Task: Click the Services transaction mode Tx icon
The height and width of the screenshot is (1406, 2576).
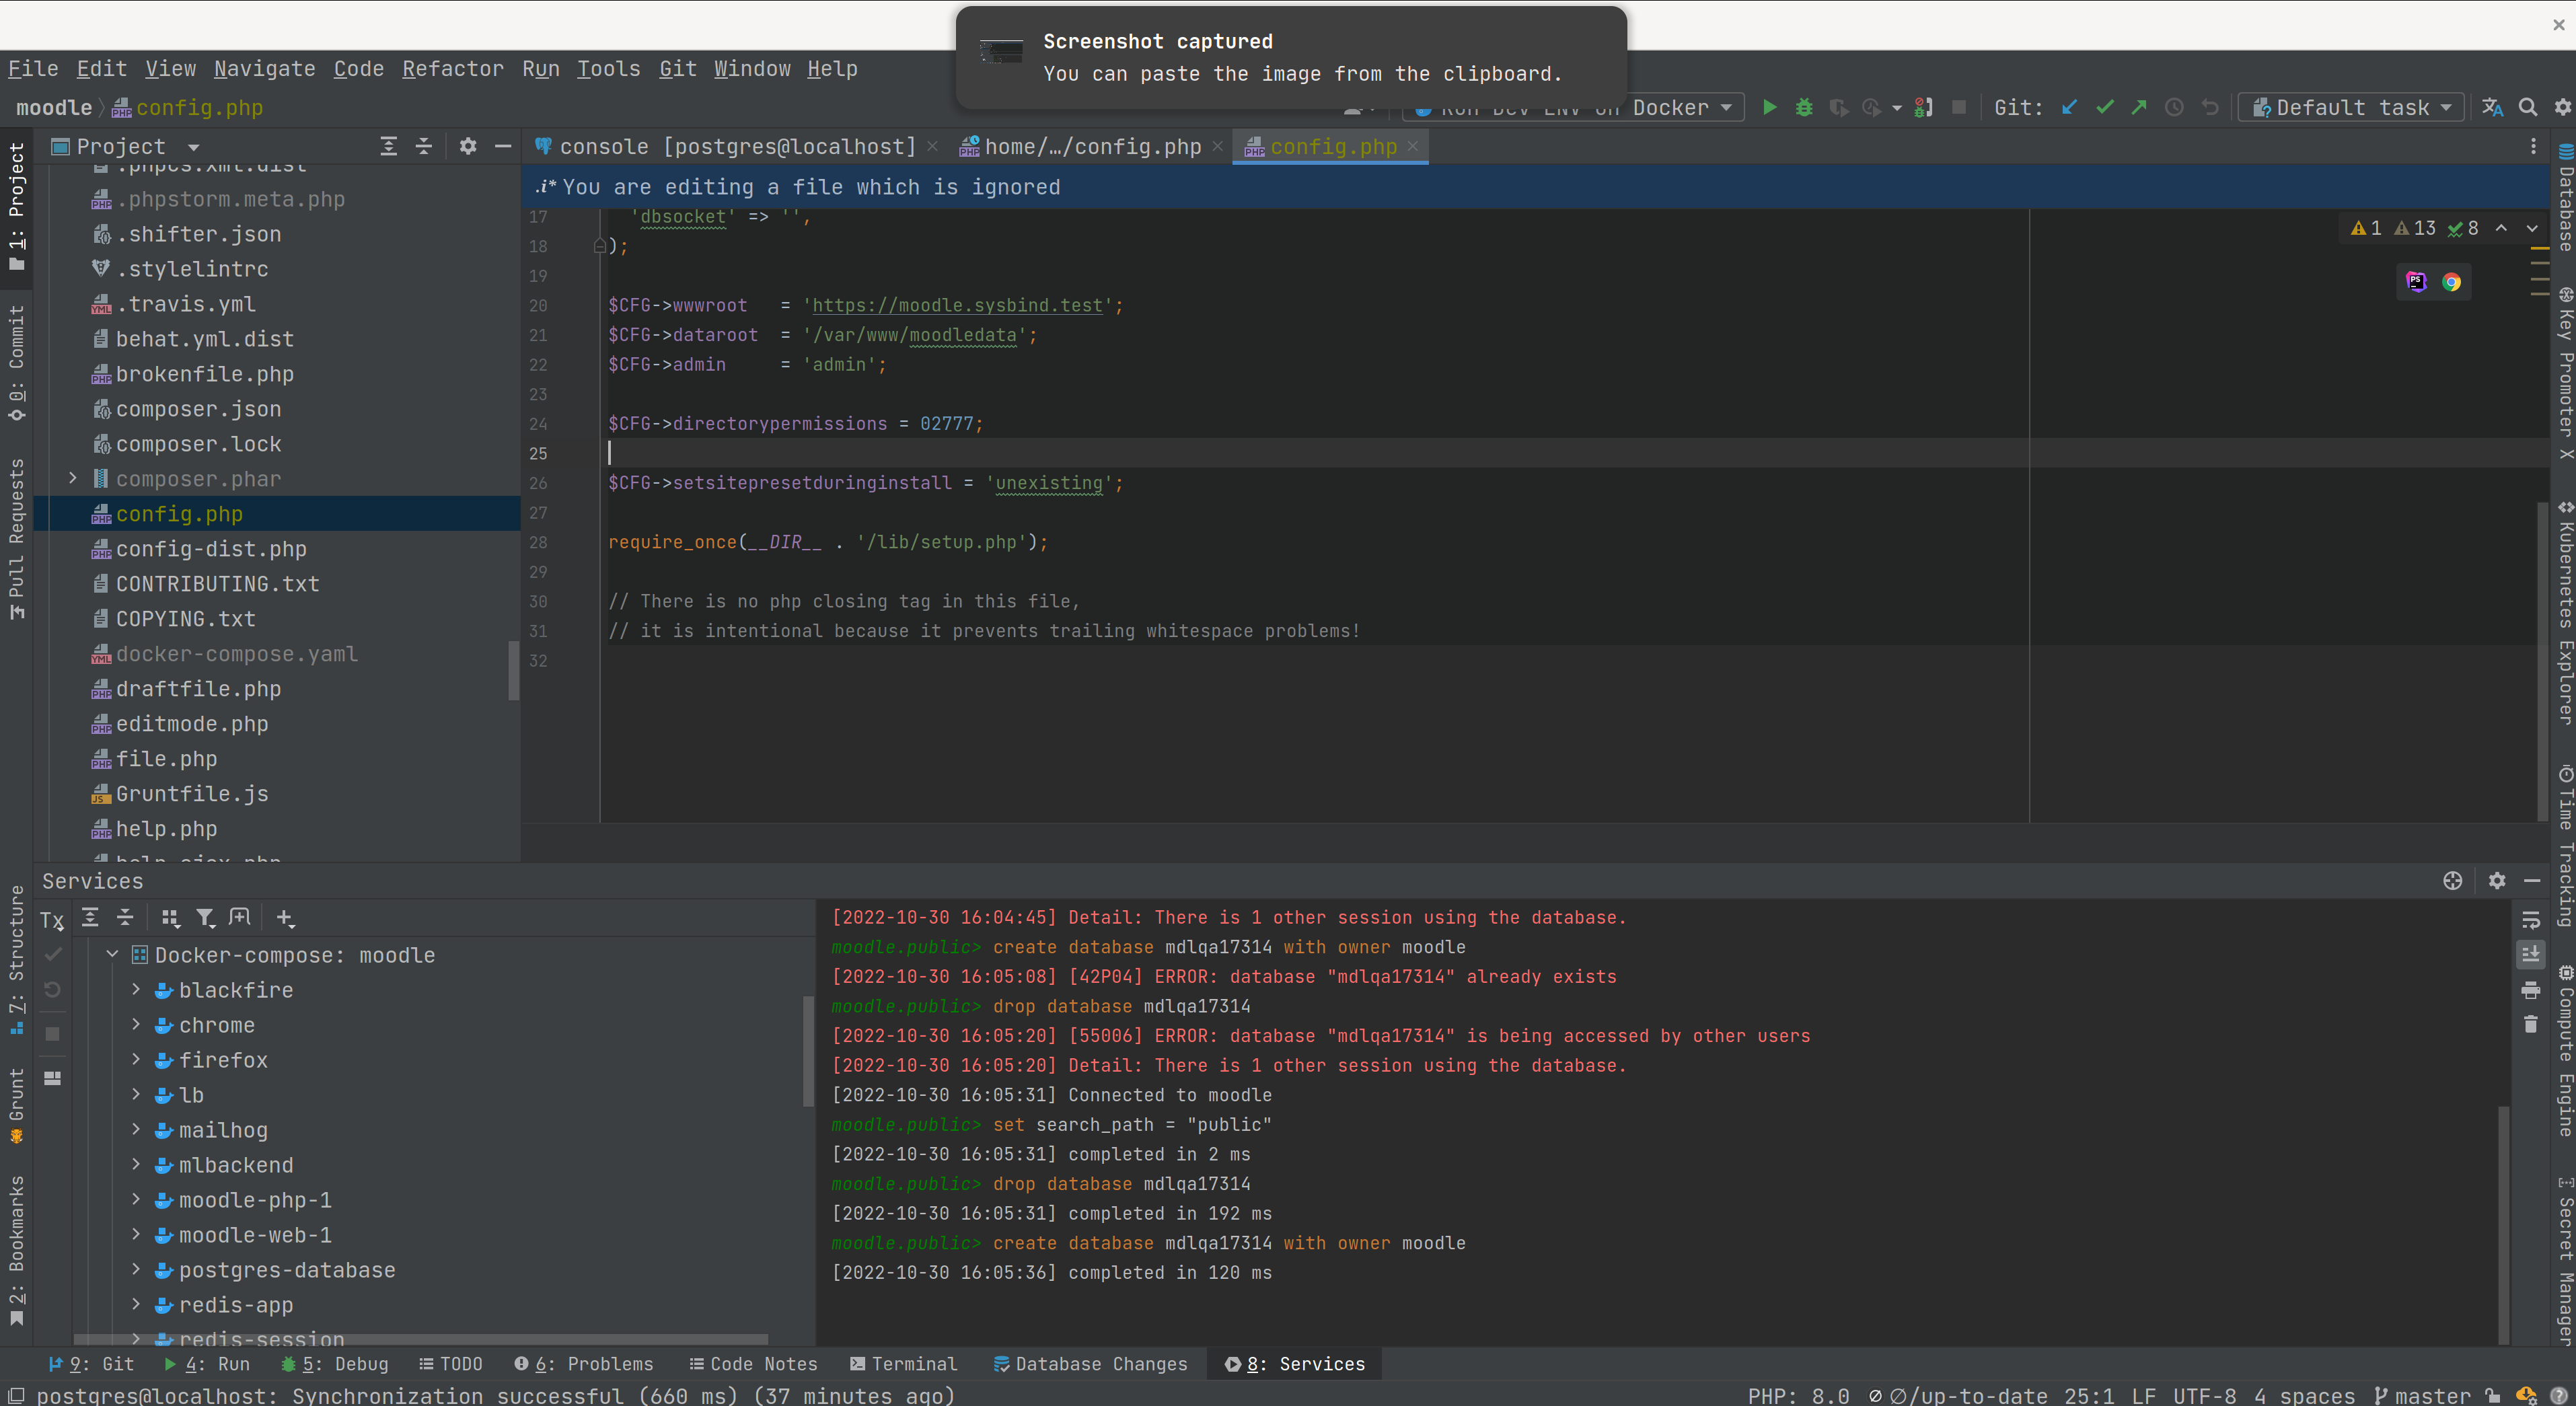Action: click(x=52, y=919)
